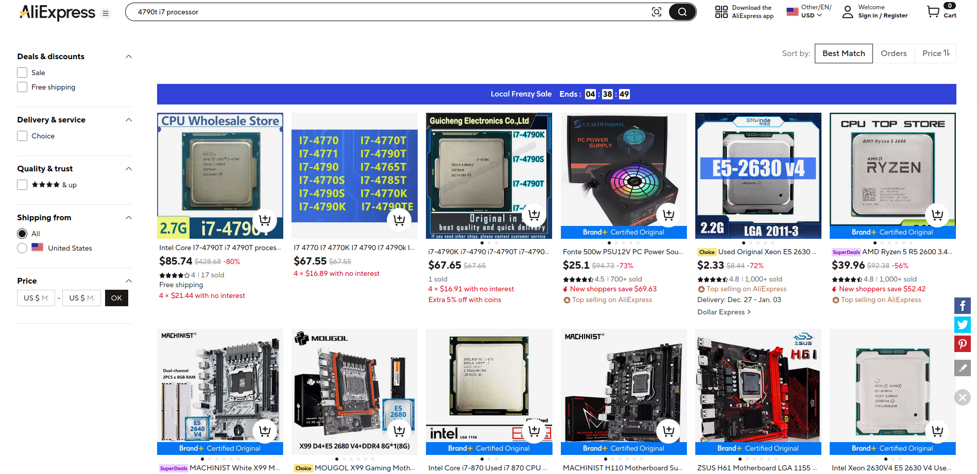Share the page on Facebook
The height and width of the screenshot is (474, 977).
pyautogui.click(x=963, y=306)
